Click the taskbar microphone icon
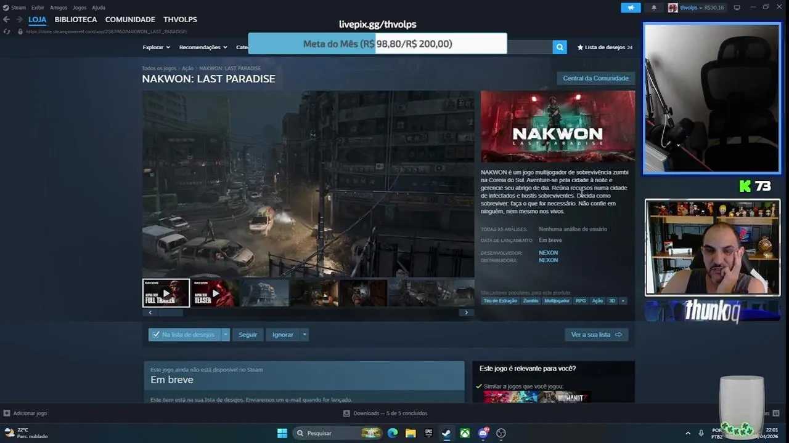Image resolution: width=789 pixels, height=443 pixels. pos(701,433)
